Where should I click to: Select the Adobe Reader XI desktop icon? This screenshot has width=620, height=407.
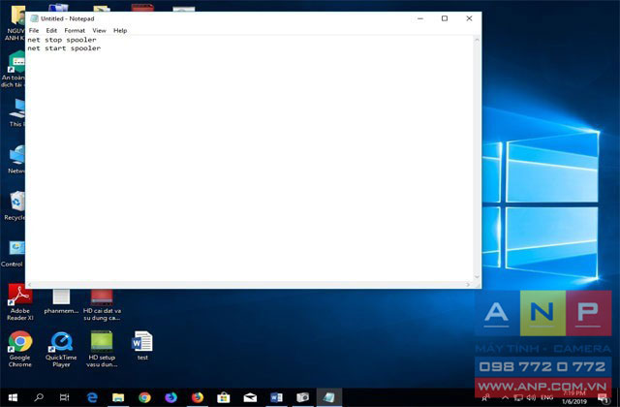[20, 302]
